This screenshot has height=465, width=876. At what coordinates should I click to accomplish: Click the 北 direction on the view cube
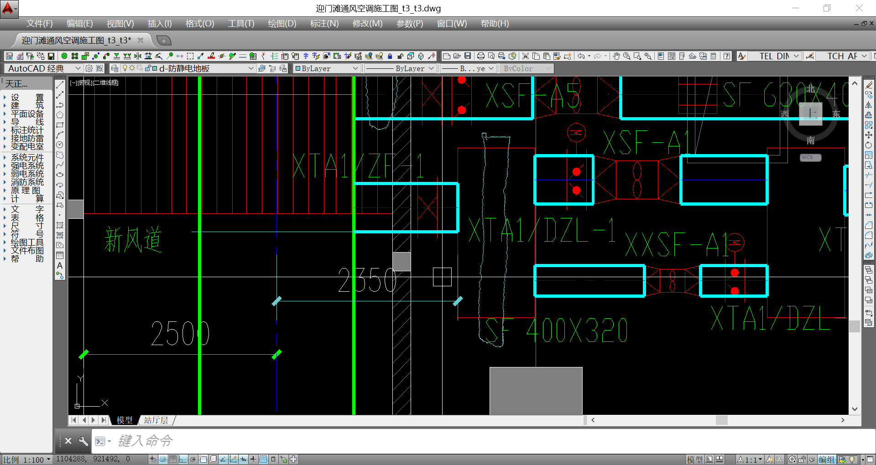(x=810, y=89)
